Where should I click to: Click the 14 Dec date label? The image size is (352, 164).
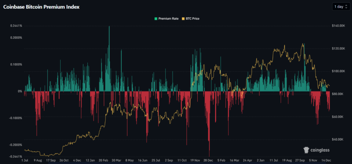point(326,161)
